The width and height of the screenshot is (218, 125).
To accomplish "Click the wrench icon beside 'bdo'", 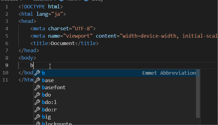I will (x=37, y=95).
